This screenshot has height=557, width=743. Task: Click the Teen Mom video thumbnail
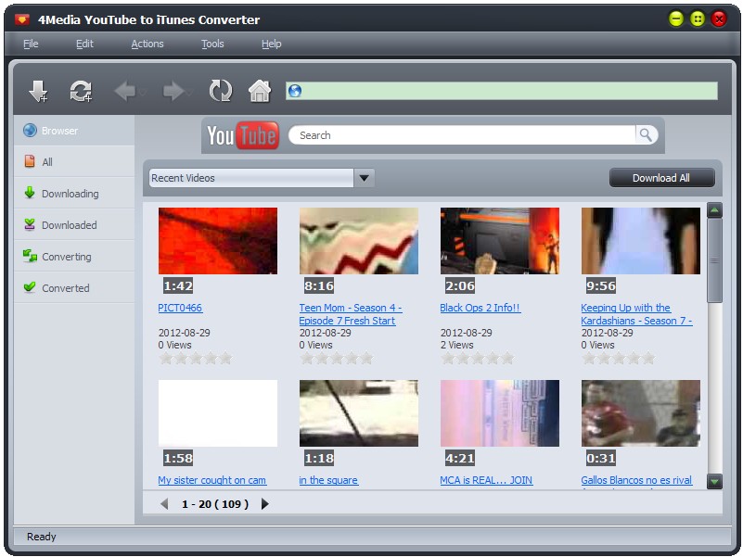(359, 241)
